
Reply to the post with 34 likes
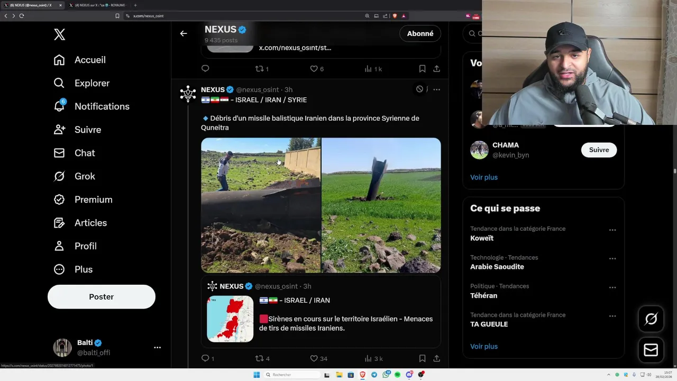coord(207,358)
